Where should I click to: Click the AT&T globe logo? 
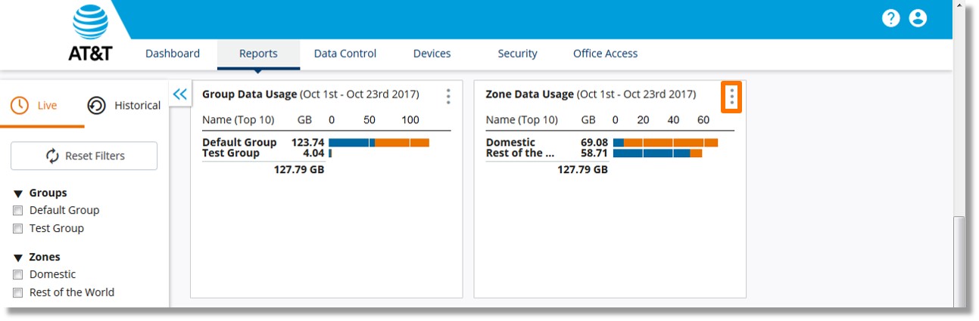[90, 22]
